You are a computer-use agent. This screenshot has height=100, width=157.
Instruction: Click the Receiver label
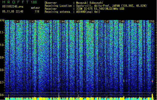51,9
